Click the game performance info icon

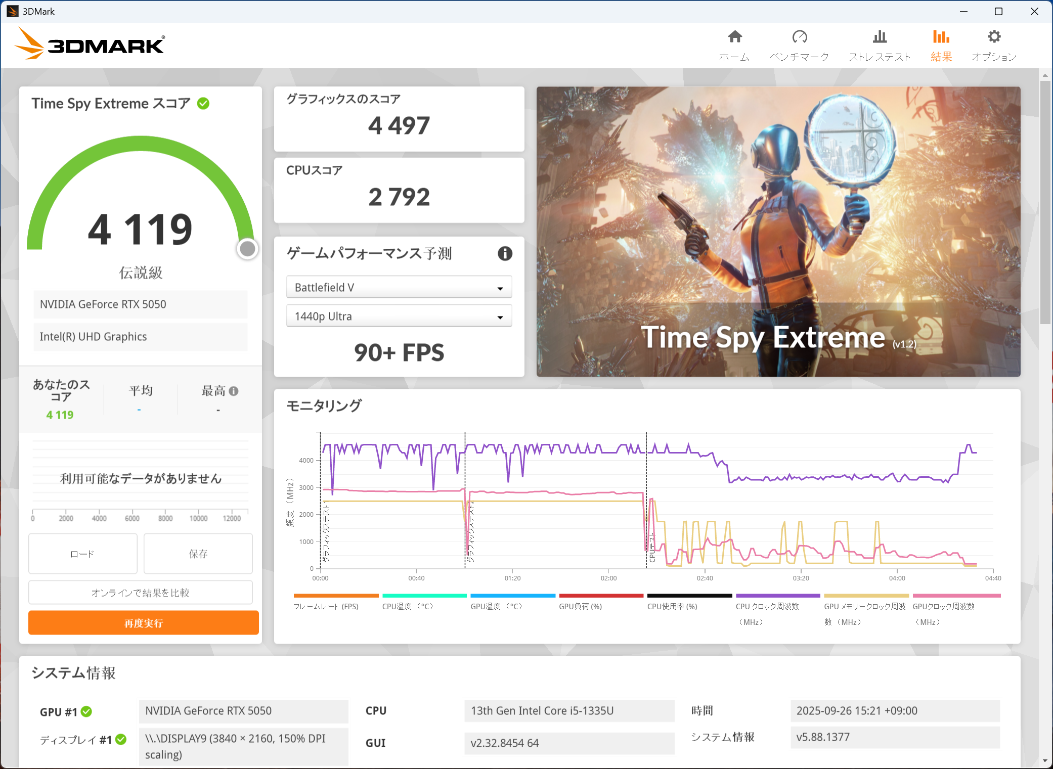tap(505, 253)
